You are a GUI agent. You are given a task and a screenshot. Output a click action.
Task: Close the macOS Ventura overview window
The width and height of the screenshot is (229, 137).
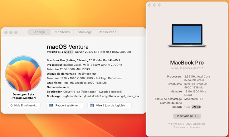tap(6, 32)
